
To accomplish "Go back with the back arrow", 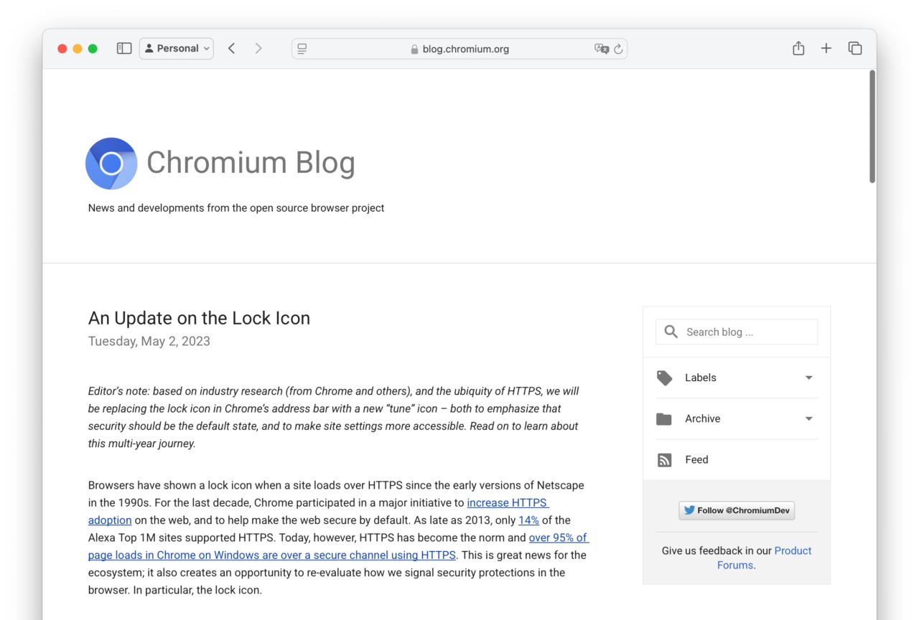I will pos(231,48).
